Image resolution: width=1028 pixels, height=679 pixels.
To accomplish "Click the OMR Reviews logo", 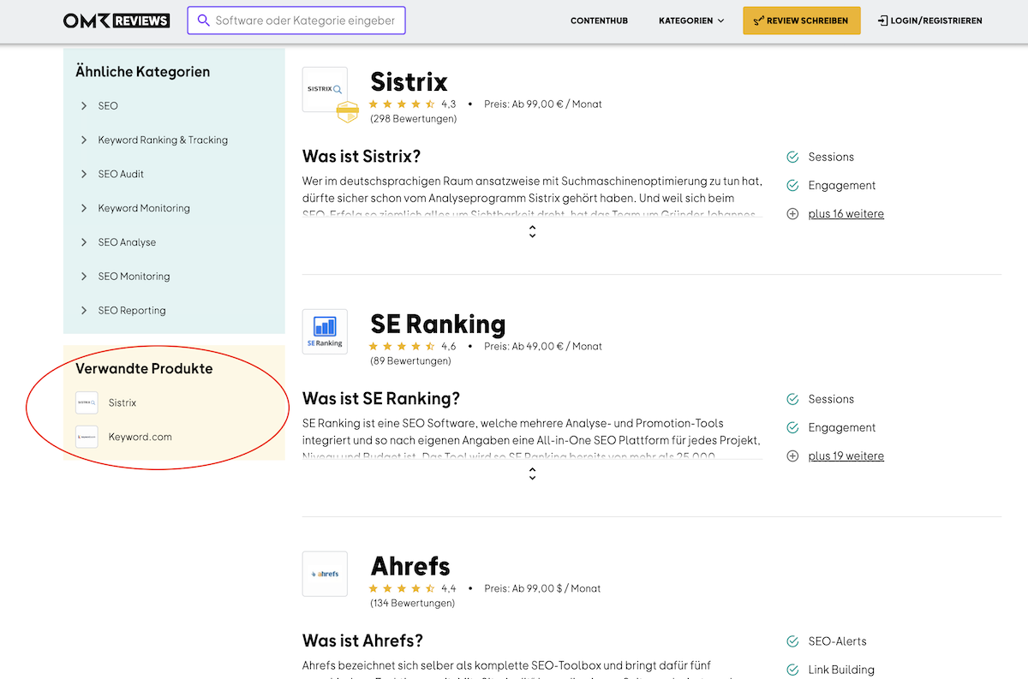I will click(x=117, y=21).
